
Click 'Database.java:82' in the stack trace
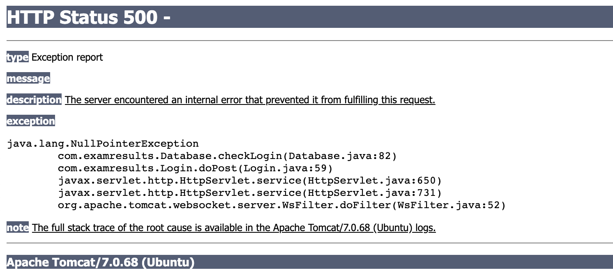pyautogui.click(x=340, y=156)
